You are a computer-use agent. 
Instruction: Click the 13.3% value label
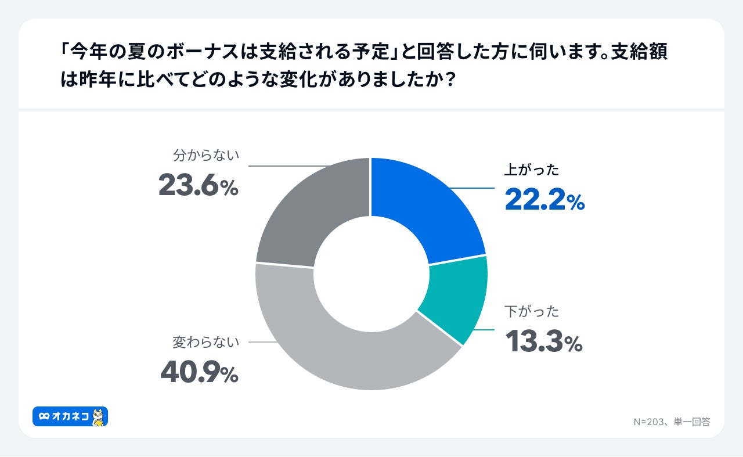[543, 342]
